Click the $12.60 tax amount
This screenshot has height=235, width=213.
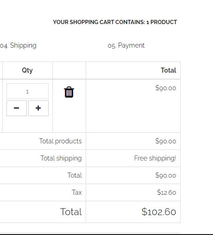(167, 192)
